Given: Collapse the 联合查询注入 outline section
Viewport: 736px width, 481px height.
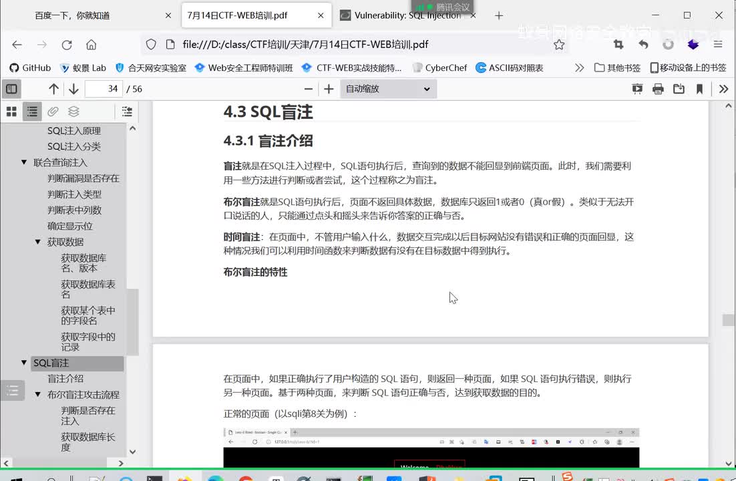Looking at the screenshot, I should point(24,162).
